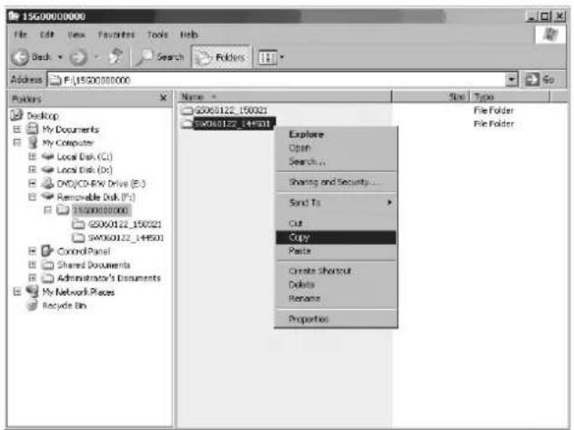This screenshot has height=430, width=574.
Task: Click the Shared Documents folder icon
Action: [x=47, y=265]
